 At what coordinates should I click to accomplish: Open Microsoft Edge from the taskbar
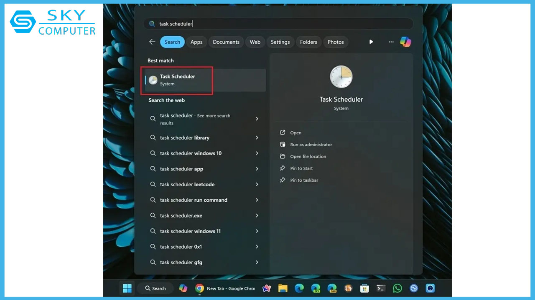tap(299, 288)
